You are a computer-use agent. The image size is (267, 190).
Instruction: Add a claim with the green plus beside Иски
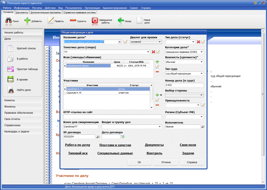[x=157, y=62]
